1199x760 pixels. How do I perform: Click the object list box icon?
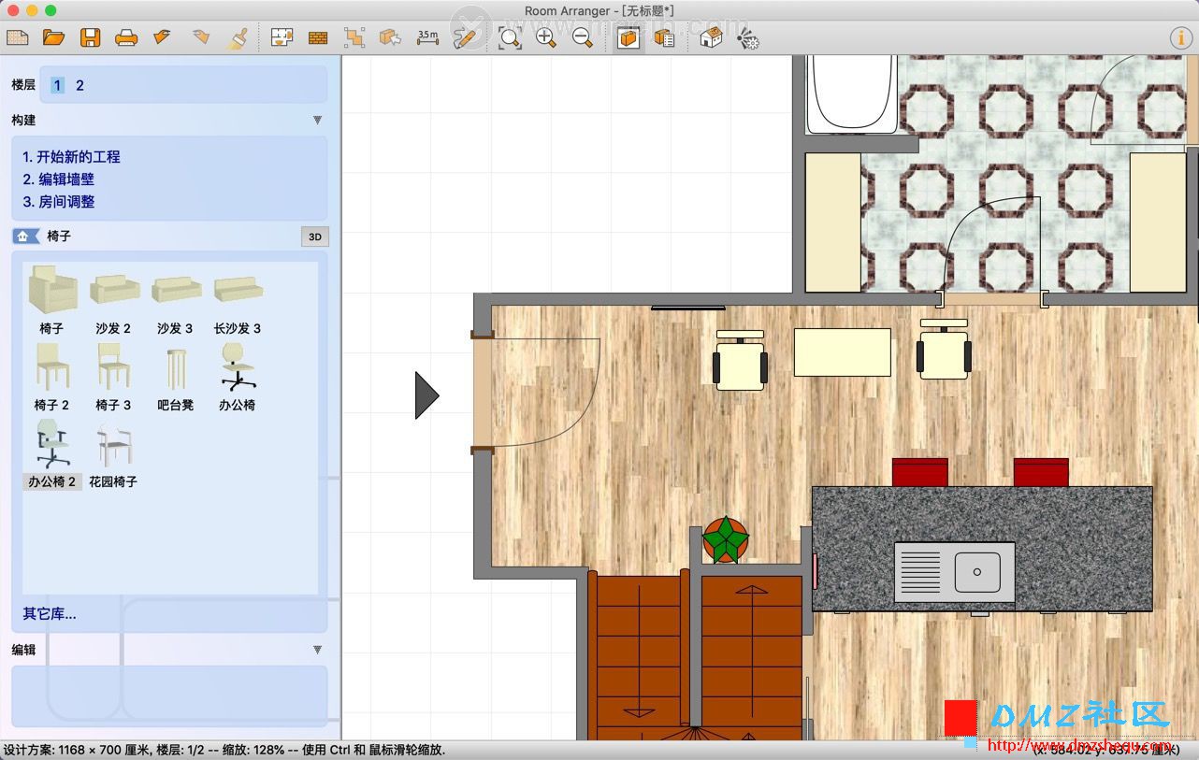pyautogui.click(x=664, y=38)
